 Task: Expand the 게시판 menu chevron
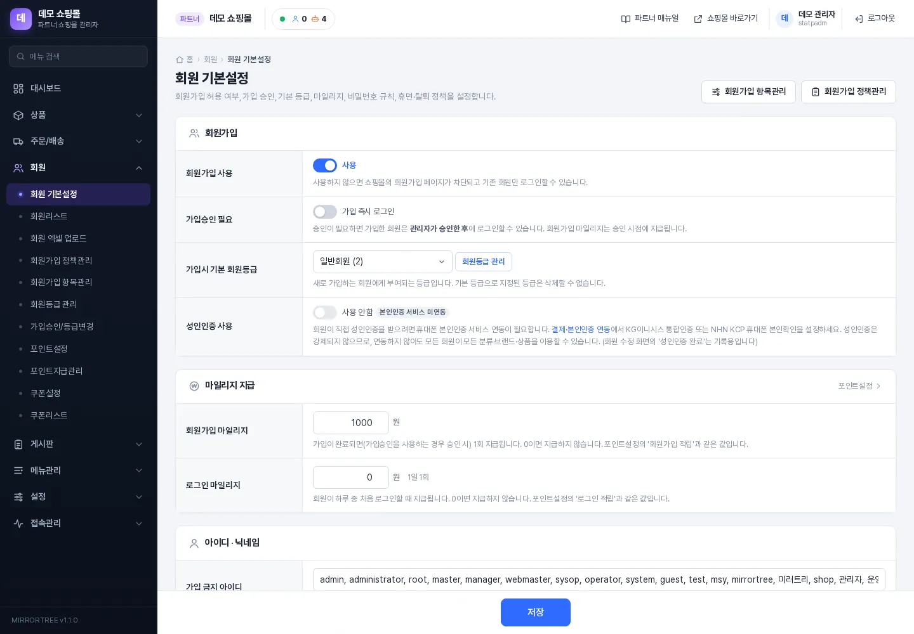tap(139, 444)
